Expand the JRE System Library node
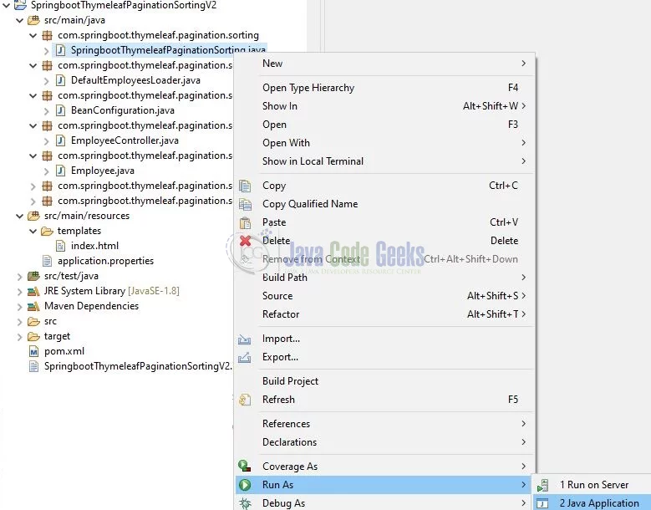The width and height of the screenshot is (651, 510). click(19, 292)
